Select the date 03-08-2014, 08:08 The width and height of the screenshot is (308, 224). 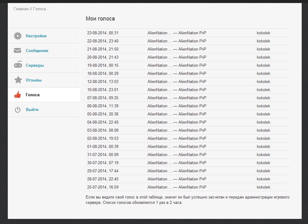103,130
